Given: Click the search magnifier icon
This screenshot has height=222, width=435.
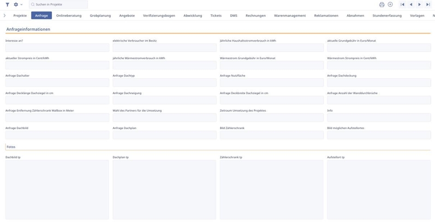Looking at the screenshot, I should [33, 5].
